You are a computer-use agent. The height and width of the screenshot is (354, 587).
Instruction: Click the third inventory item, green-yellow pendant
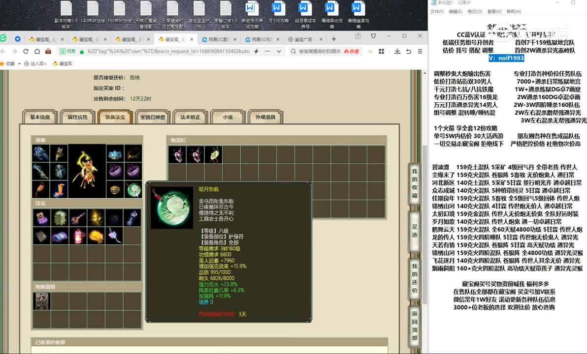213,154
